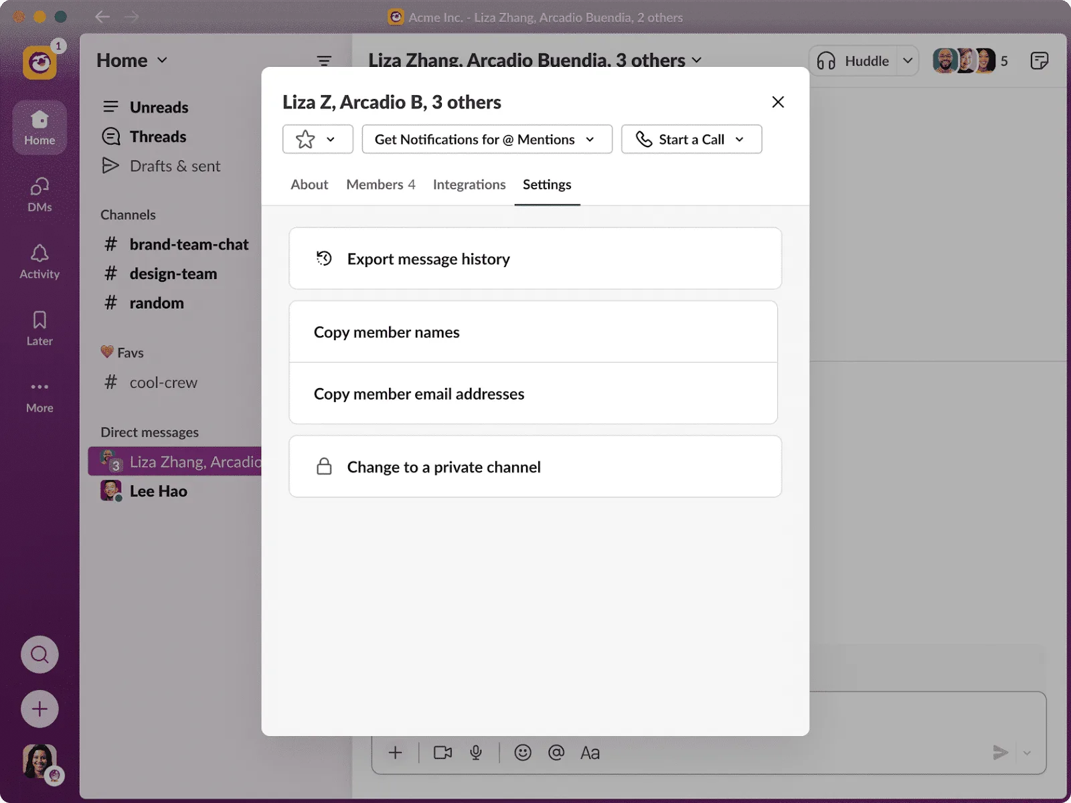Open the DMs view from the sidebar
This screenshot has height=803, width=1071.
pyautogui.click(x=39, y=194)
